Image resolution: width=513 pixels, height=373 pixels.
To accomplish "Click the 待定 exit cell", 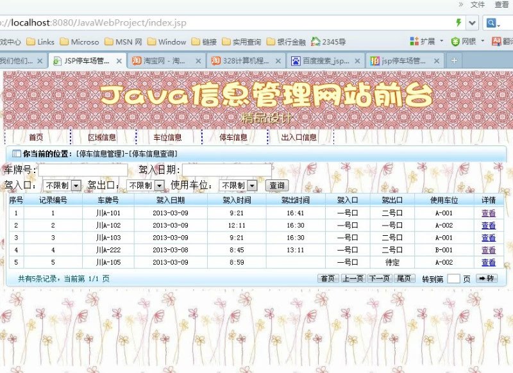I will (392, 262).
